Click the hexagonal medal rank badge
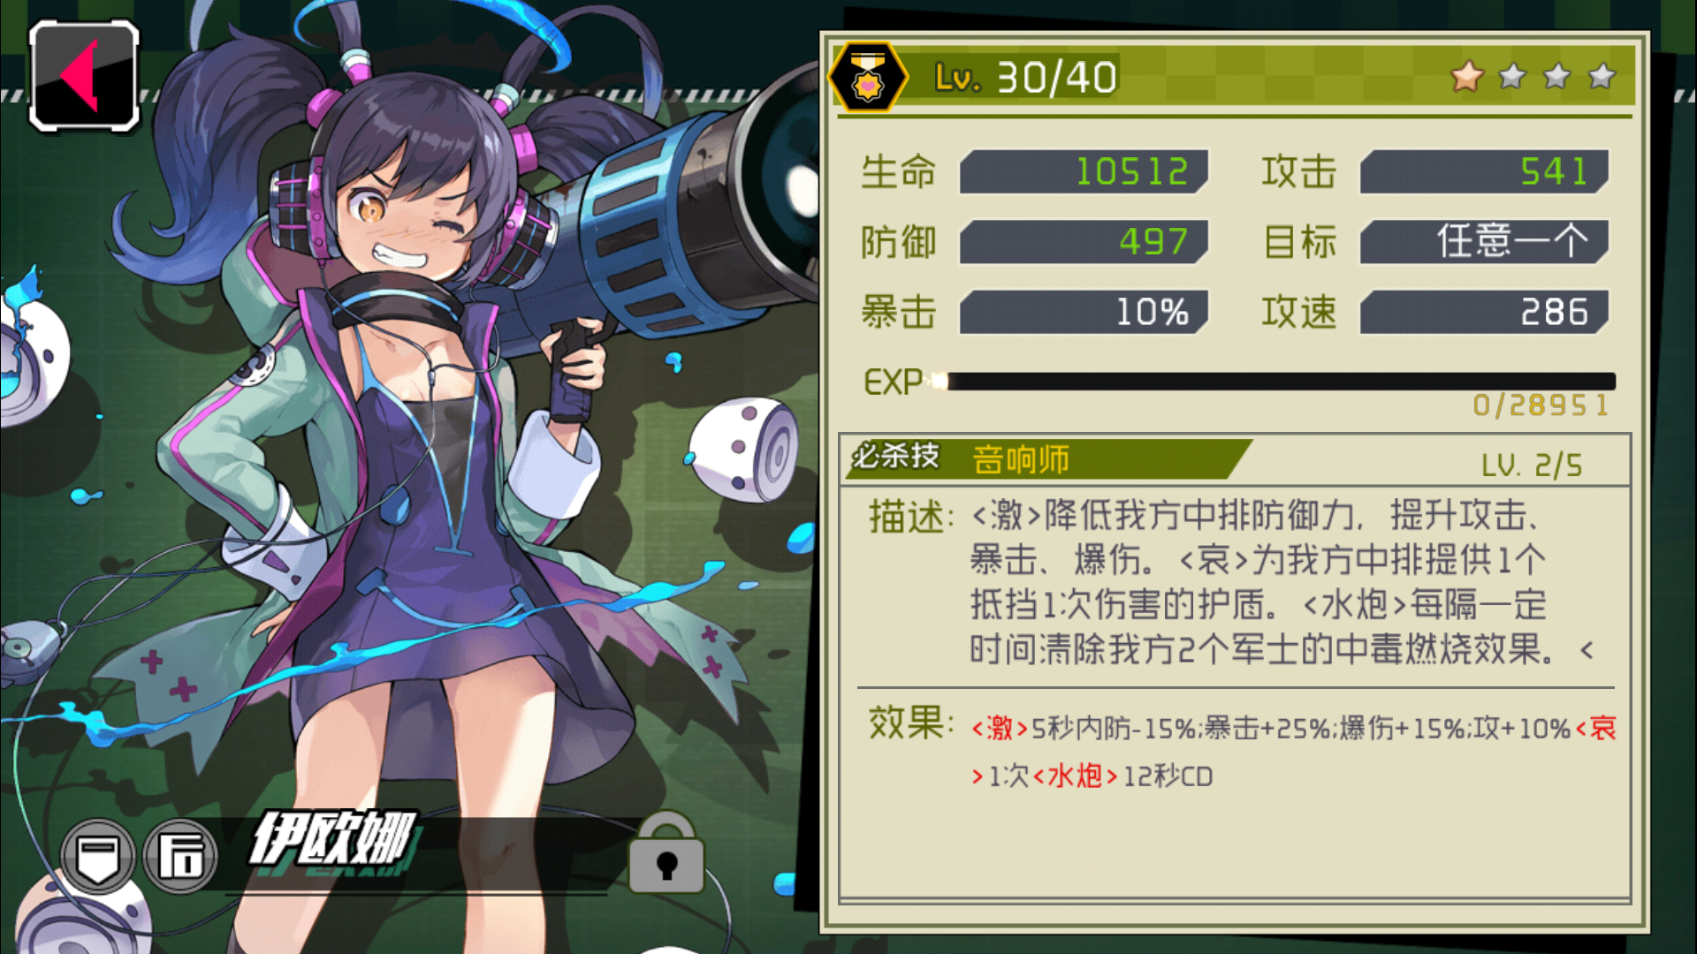1697x954 pixels. pos(867,77)
